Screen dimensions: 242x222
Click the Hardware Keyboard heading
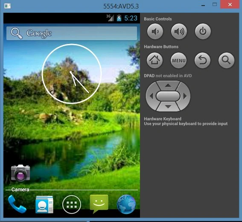click(163, 119)
